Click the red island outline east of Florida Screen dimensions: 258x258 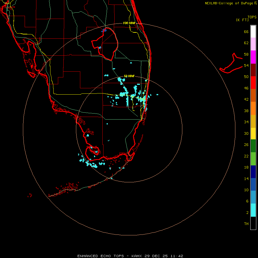point(231,64)
